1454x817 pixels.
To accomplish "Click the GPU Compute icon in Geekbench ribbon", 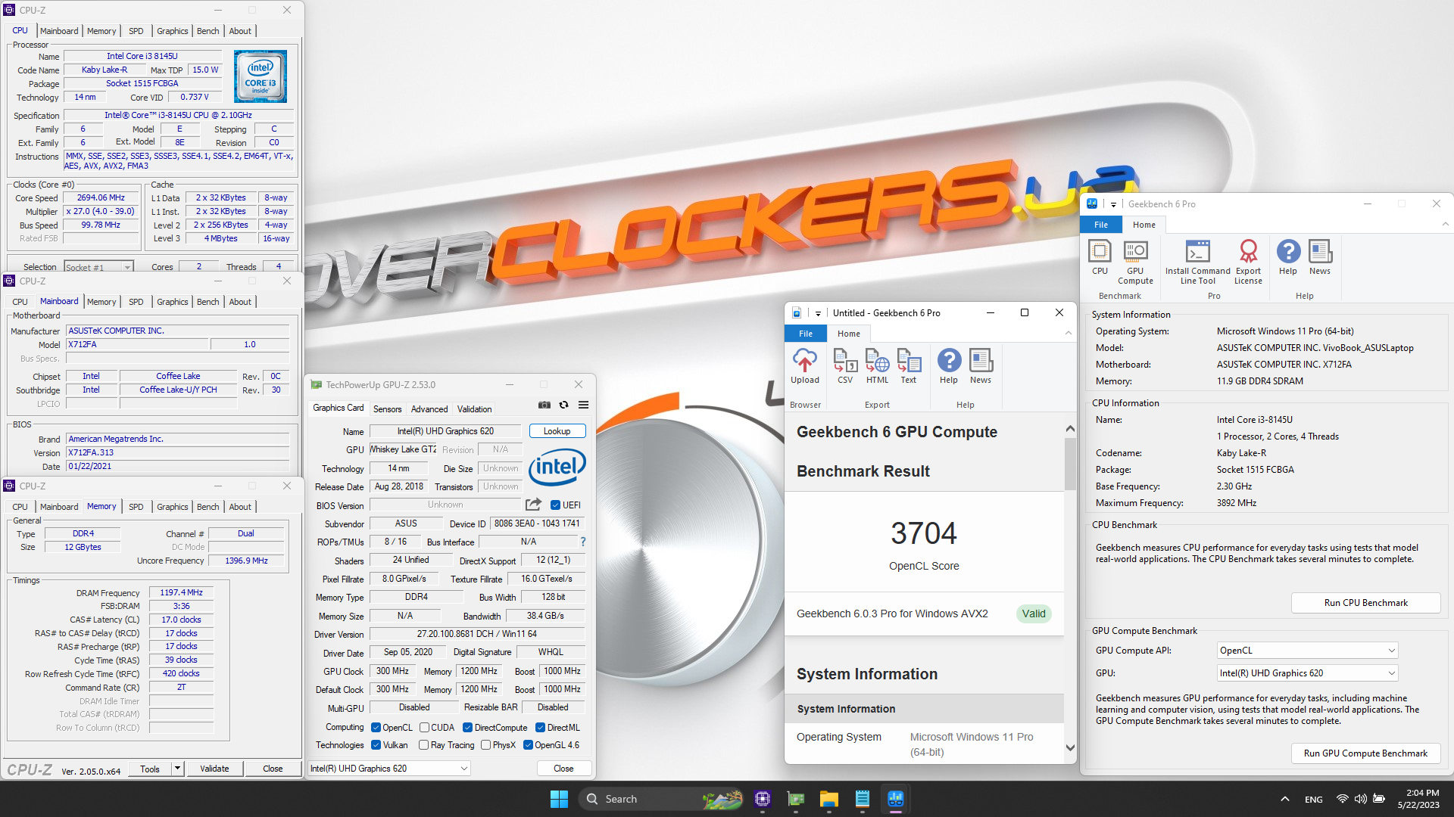I will (1135, 262).
